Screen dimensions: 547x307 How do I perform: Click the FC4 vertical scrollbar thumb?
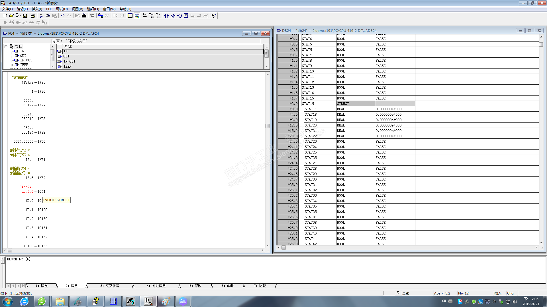267,126
